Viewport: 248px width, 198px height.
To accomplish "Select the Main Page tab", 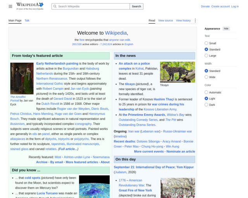I will 15,20.
